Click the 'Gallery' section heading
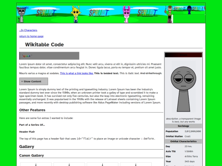222x166 pixels. click(27, 146)
